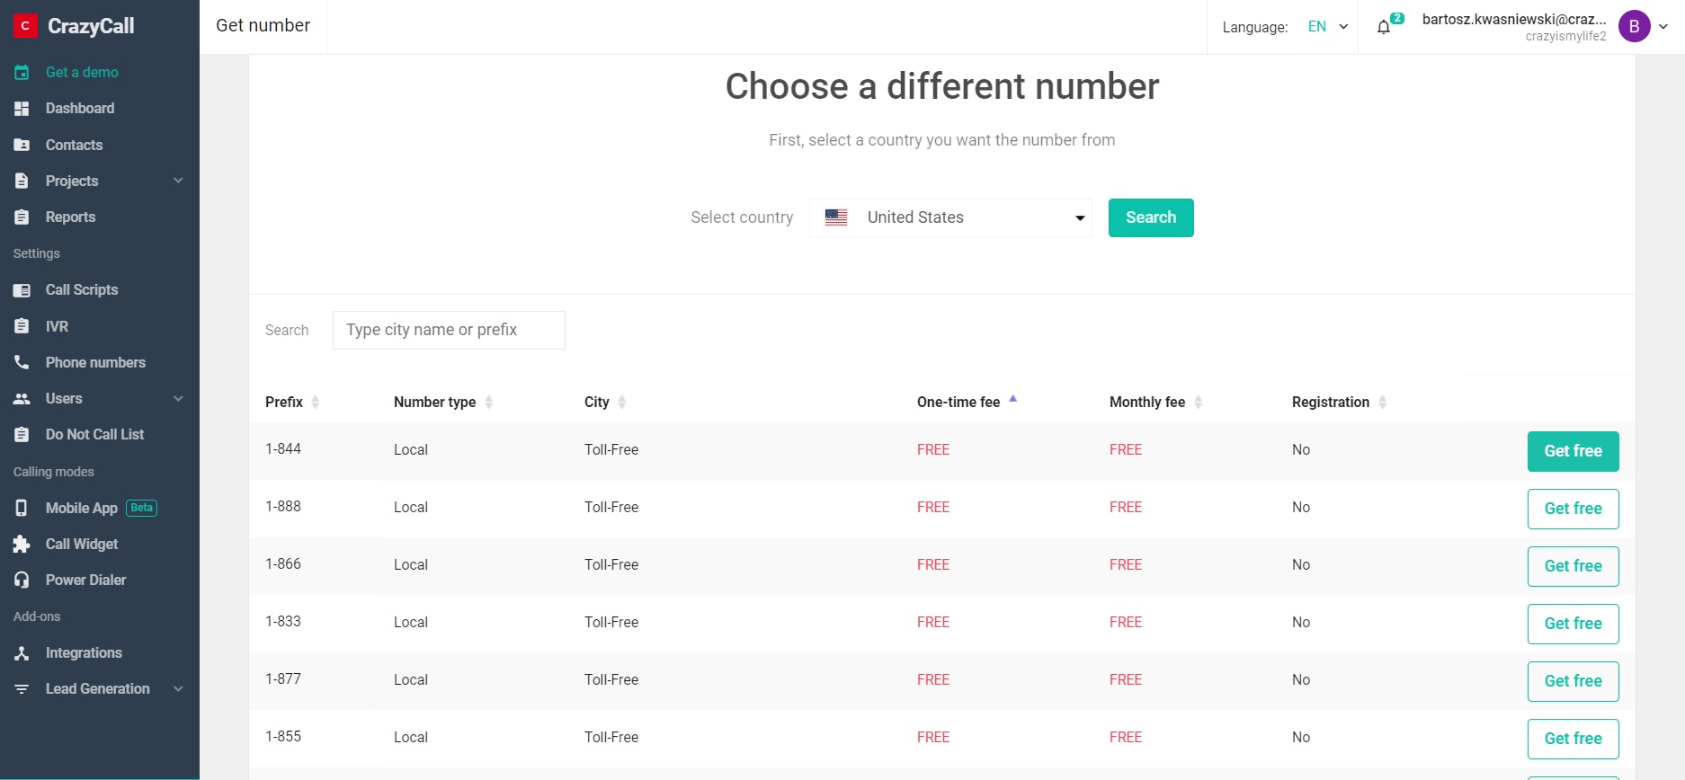Click the Users people icon

(22, 398)
